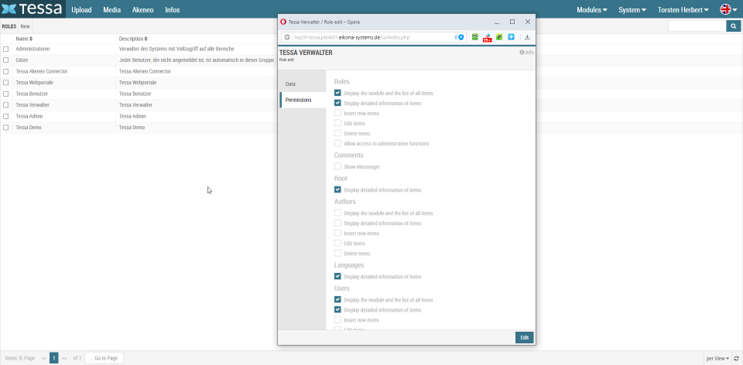Open the language flag selector
The width and height of the screenshot is (743, 365).
click(x=729, y=9)
